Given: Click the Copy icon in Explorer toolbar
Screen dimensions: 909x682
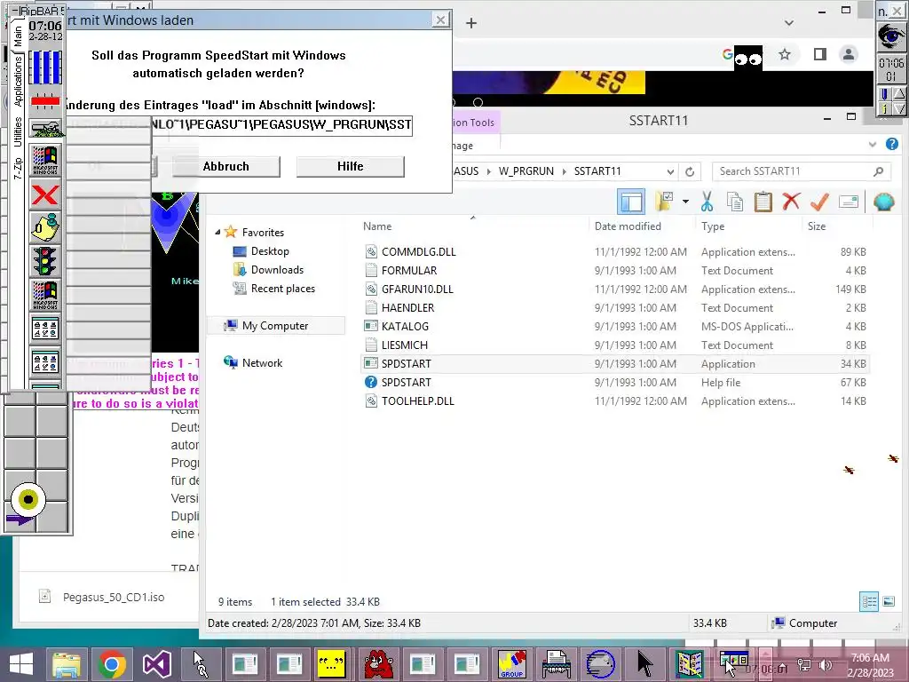Looking at the screenshot, I should pos(734,202).
